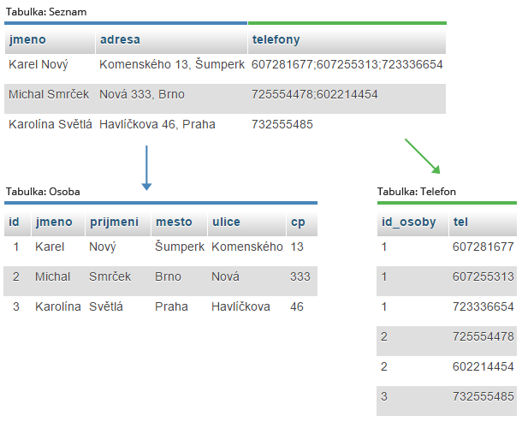Click the 'Tabulka: Telefon' title label

click(x=417, y=192)
